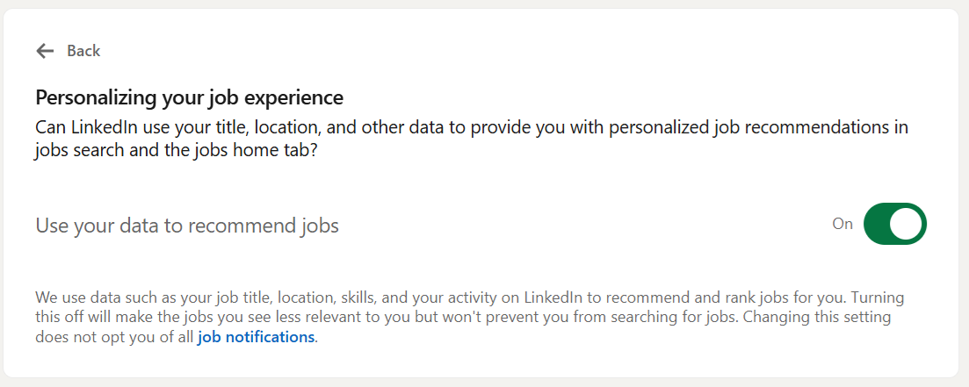969x387 pixels.
Task: Click the "does not opt you of all" text
Action: click(x=114, y=337)
